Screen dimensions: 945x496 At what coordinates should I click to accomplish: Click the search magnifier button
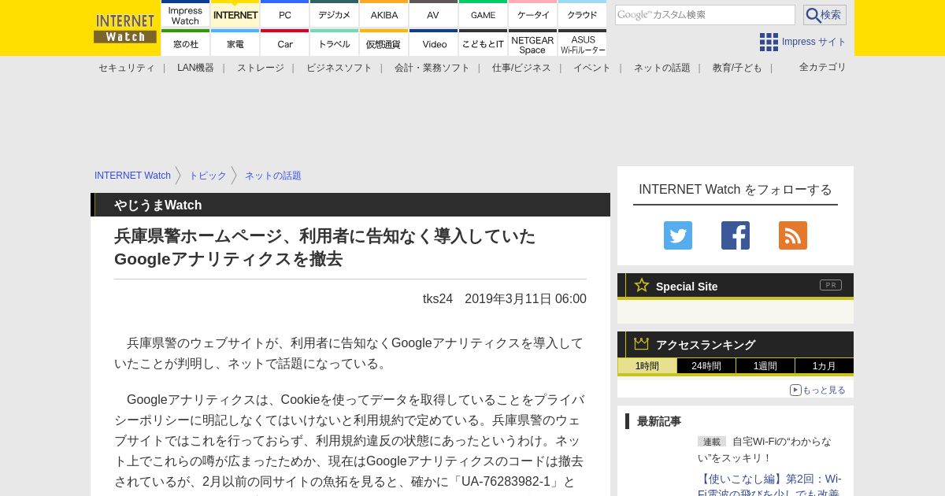pos(825,15)
